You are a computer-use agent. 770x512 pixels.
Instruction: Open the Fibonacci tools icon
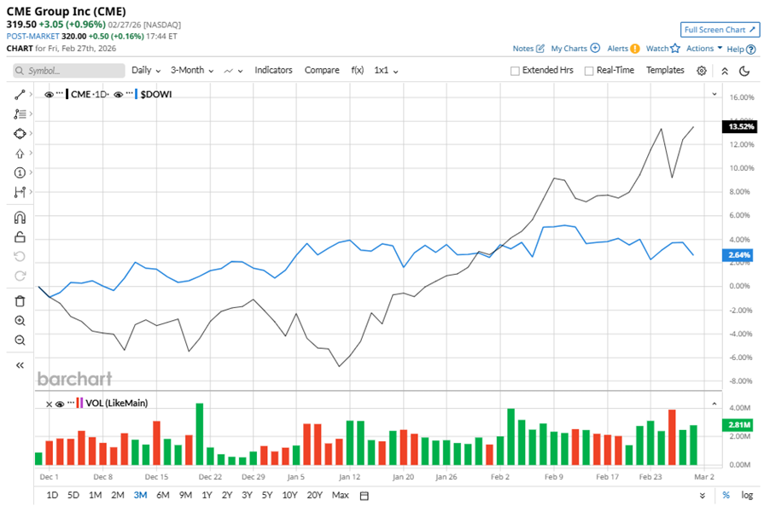[20, 113]
